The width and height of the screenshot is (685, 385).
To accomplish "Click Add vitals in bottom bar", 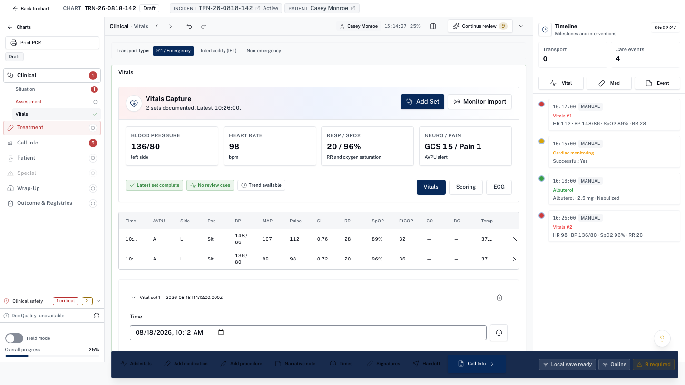I will pyautogui.click(x=136, y=364).
